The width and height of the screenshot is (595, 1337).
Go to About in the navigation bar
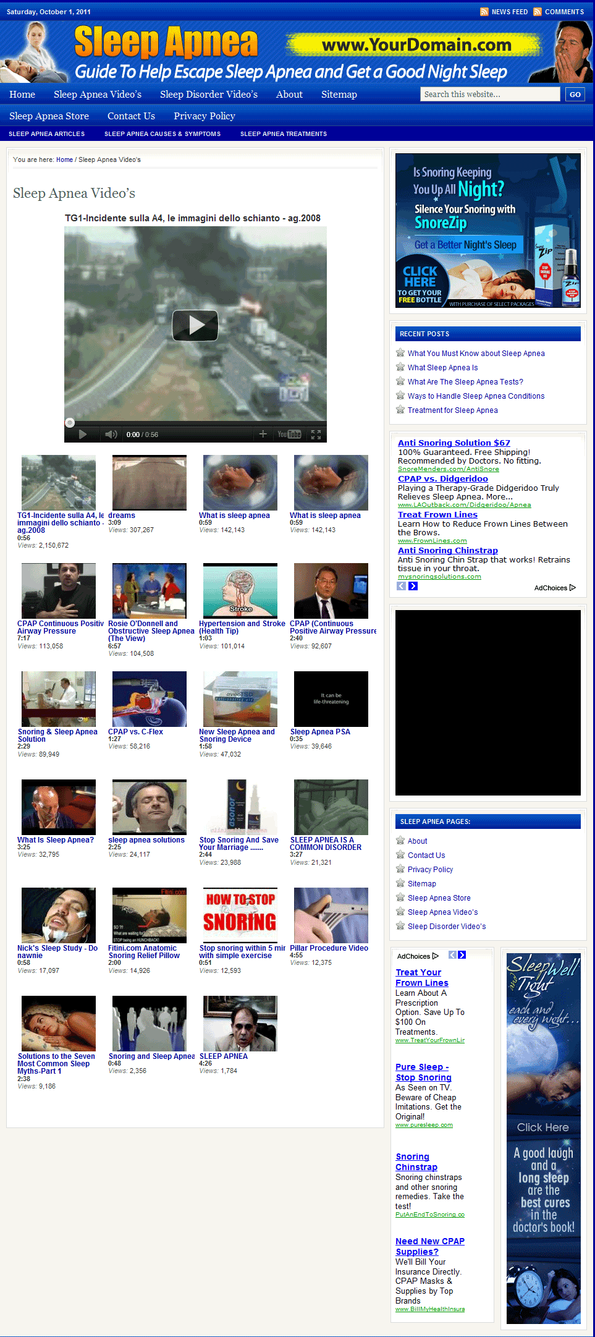[289, 95]
